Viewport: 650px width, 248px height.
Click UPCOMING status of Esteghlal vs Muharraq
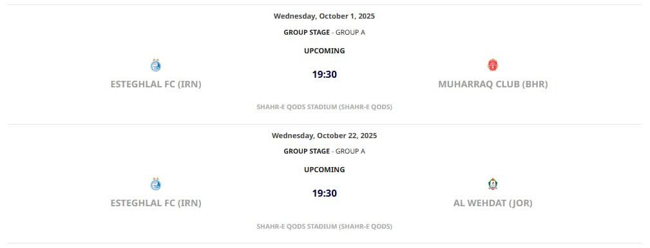click(325, 51)
